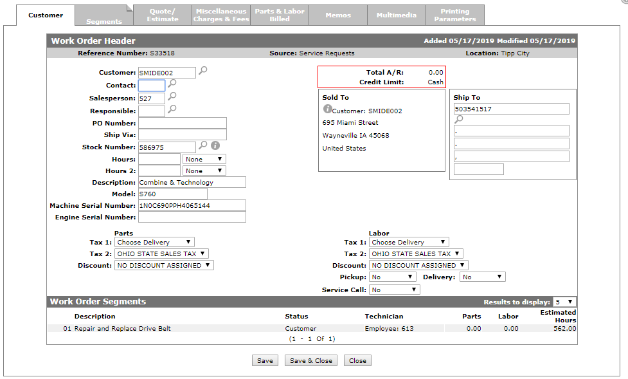Screen dimensions: 628x379
Task: Click the Save button
Action: pyautogui.click(x=265, y=360)
